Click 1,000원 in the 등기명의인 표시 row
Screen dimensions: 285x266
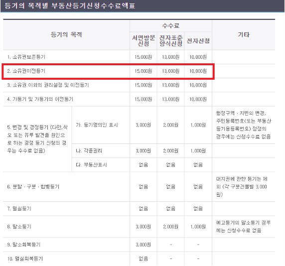coord(198,125)
